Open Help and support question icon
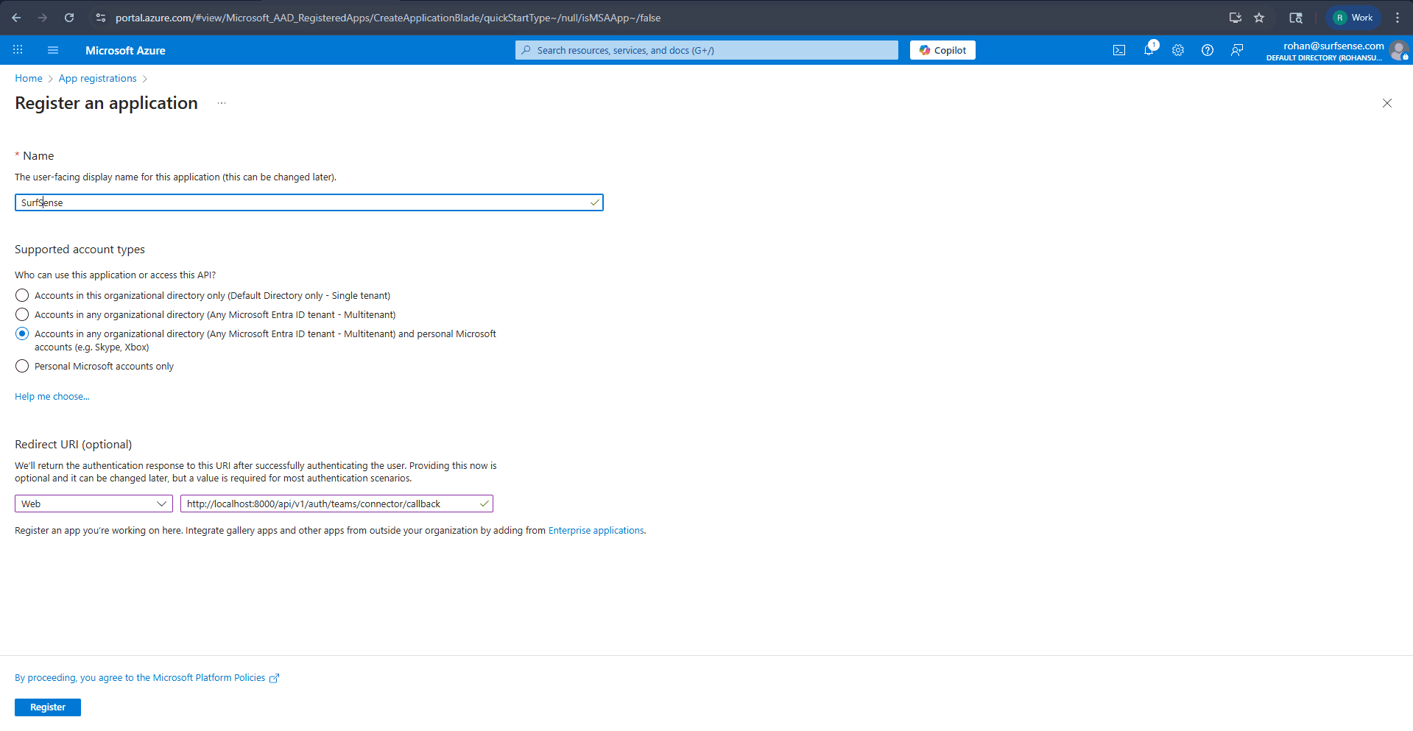 [1207, 50]
